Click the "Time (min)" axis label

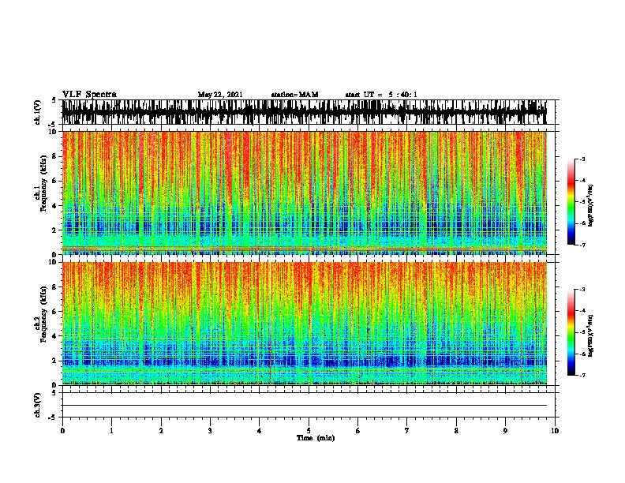click(x=316, y=438)
